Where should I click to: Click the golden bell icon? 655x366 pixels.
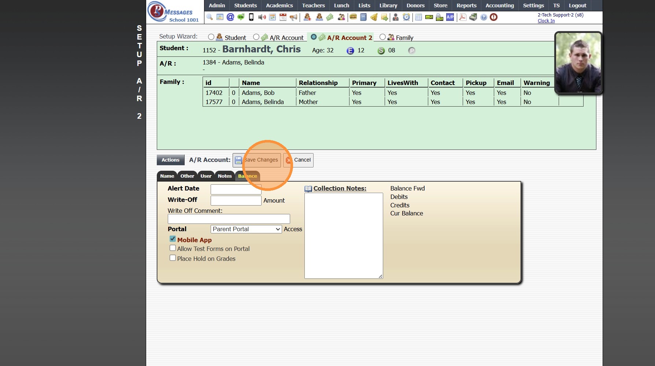click(x=374, y=17)
